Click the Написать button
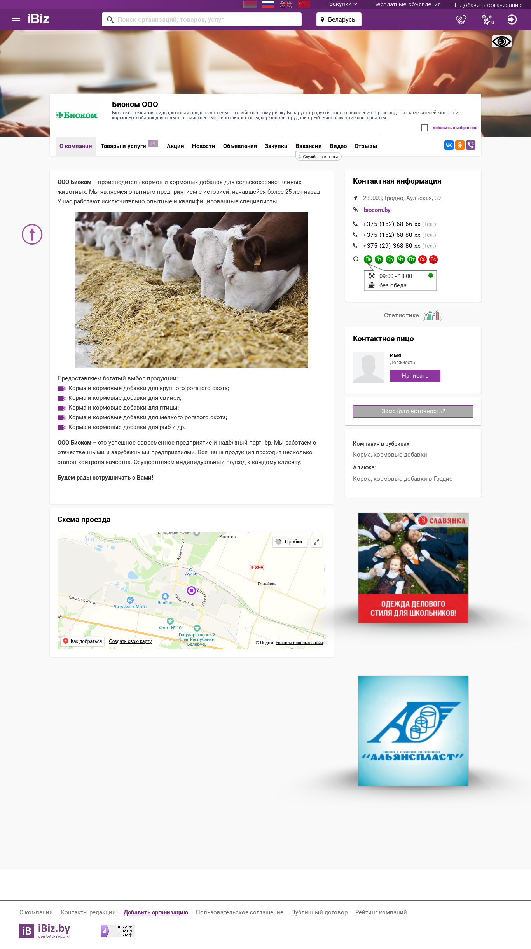The width and height of the screenshot is (531, 949). tap(415, 376)
